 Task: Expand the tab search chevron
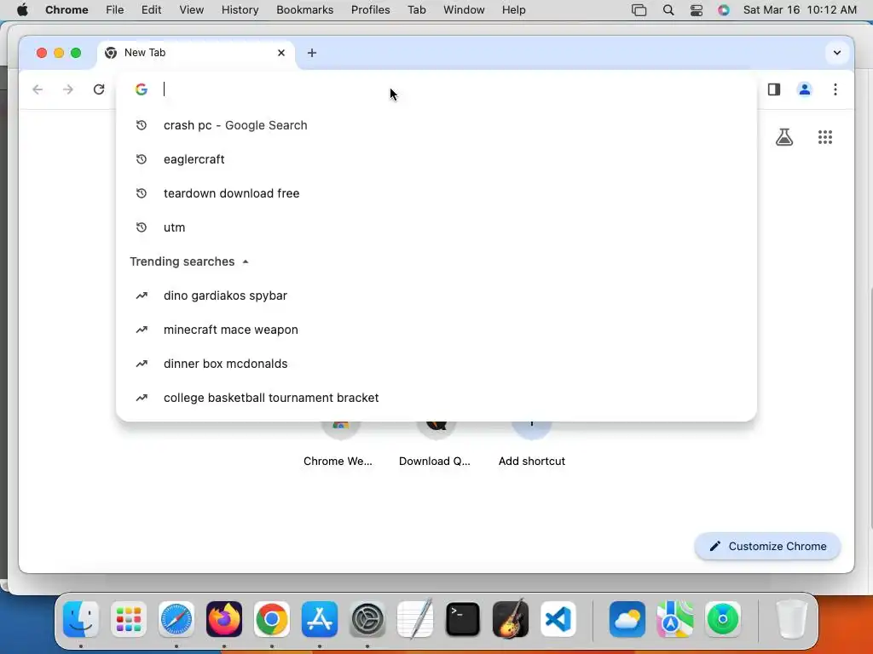837,53
